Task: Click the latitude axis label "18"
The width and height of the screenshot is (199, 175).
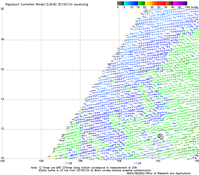Action: [2, 39]
